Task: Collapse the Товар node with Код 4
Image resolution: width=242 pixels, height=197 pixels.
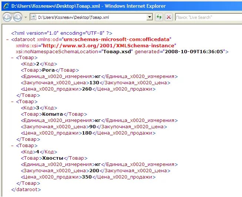Action: [12, 146]
